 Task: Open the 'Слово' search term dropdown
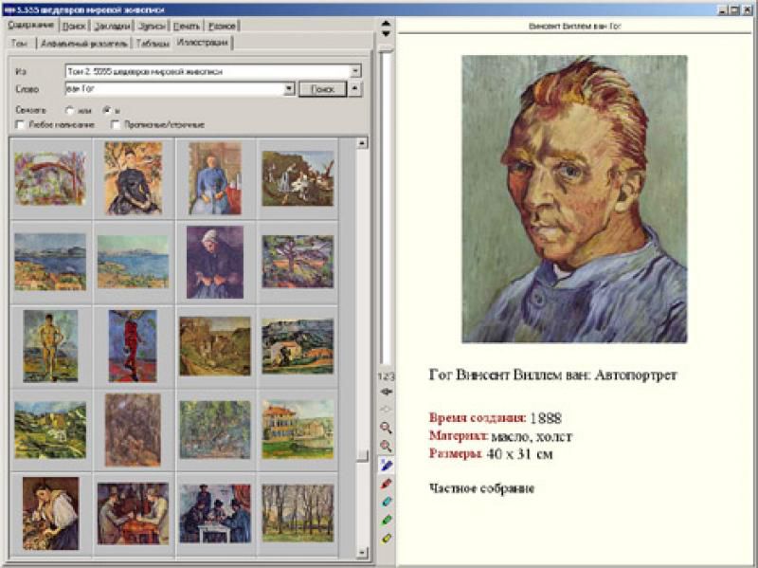pyautogui.click(x=290, y=89)
